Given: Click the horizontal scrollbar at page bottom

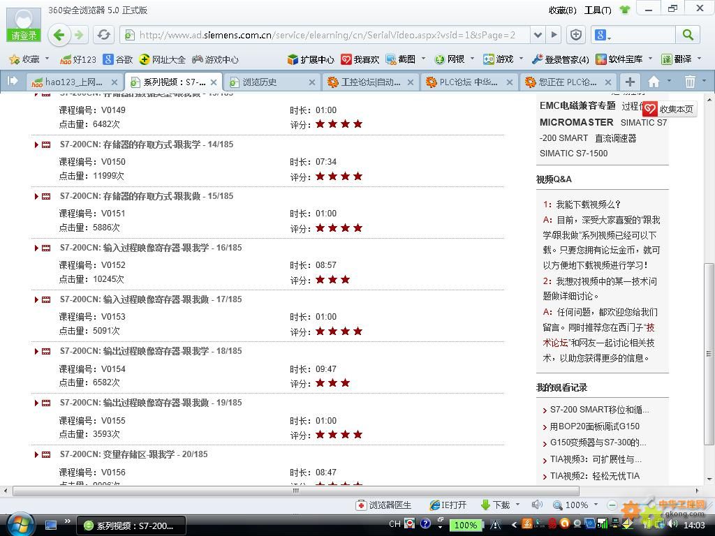Looking at the screenshot, I should tap(295, 491).
